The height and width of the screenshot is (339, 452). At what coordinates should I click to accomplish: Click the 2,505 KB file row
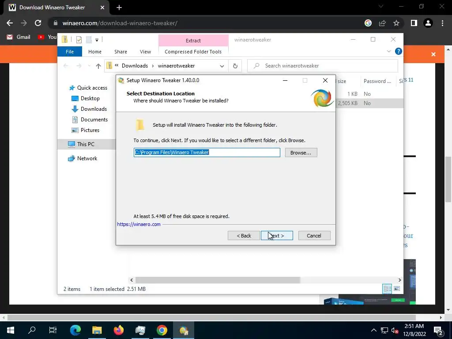click(x=369, y=103)
